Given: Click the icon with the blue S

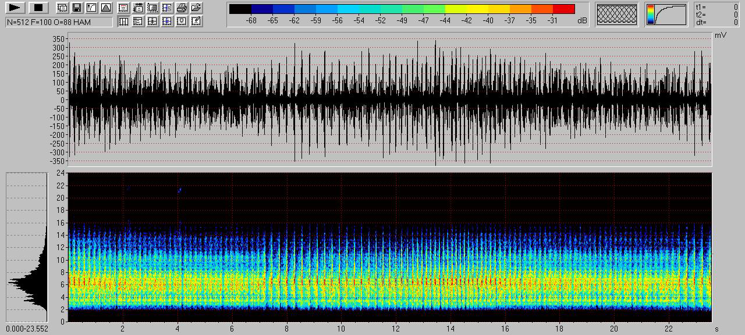Looking at the screenshot, I should [x=167, y=8].
